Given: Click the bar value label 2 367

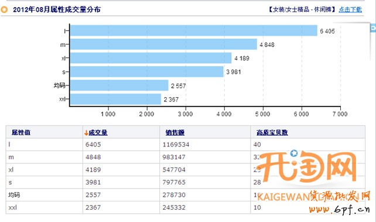Looking at the screenshot, I should coord(171,100).
